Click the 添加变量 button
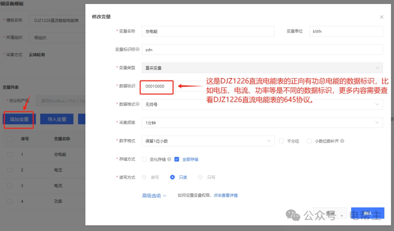 click(x=19, y=119)
